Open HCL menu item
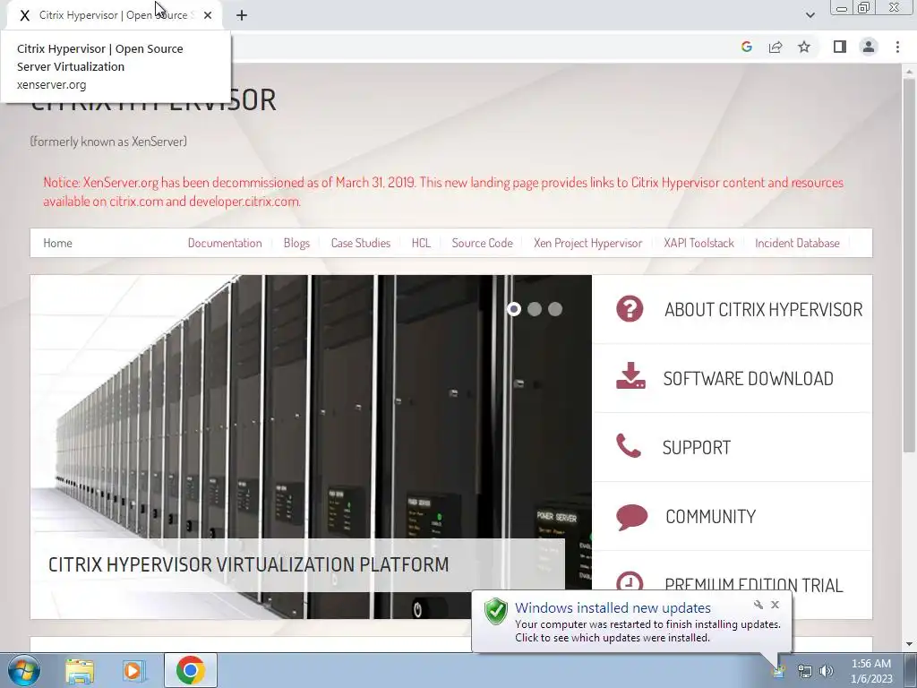The width and height of the screenshot is (917, 688). (x=421, y=243)
